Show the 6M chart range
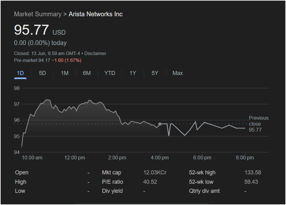The image size is (286, 205). click(87, 73)
